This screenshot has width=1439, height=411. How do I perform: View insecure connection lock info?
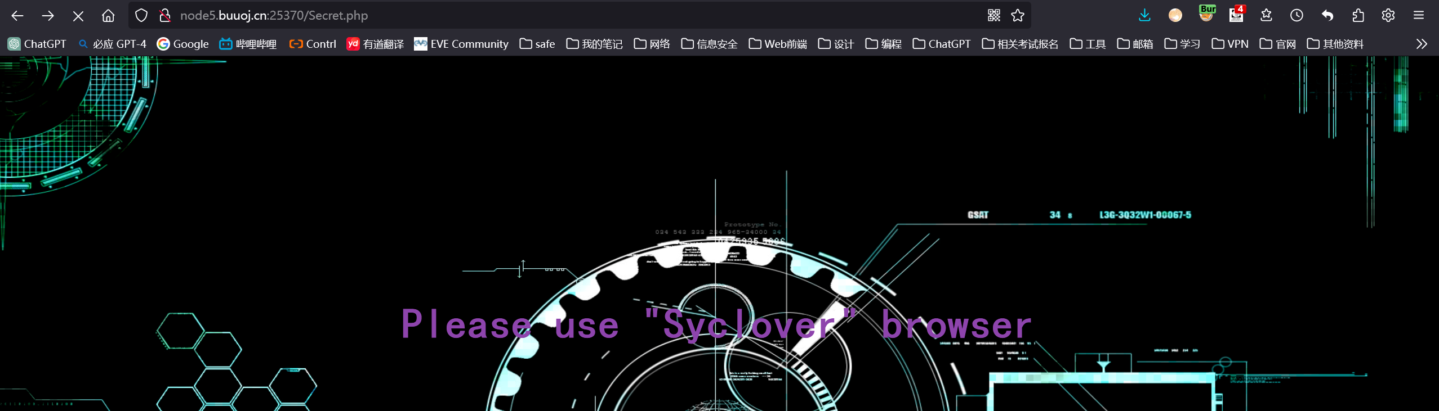coord(164,16)
